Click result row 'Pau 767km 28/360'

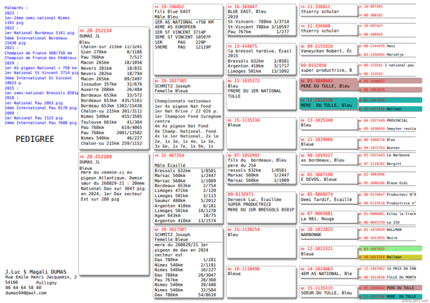coord(185,279)
